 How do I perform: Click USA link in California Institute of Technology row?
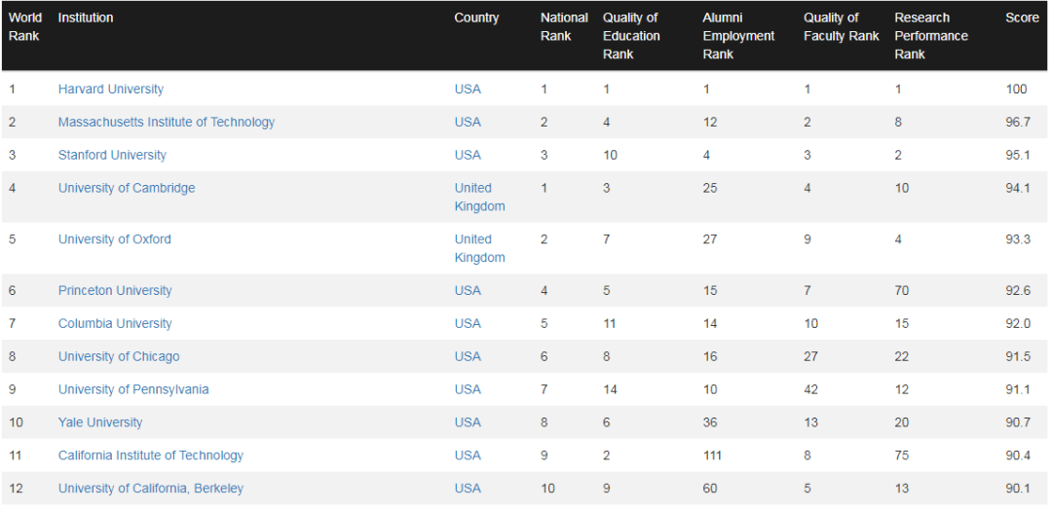click(468, 456)
